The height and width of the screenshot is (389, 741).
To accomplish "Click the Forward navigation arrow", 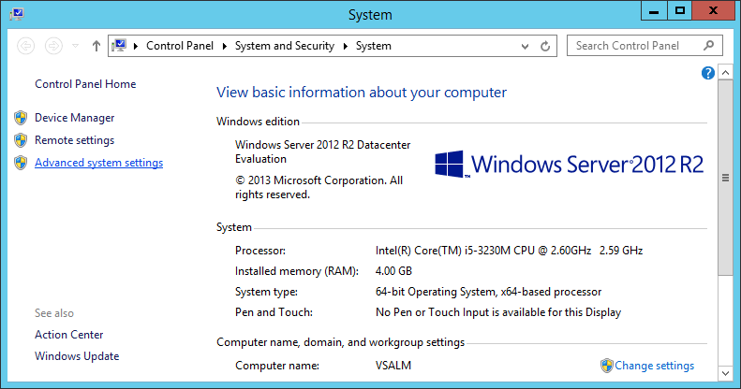I will coord(53,46).
